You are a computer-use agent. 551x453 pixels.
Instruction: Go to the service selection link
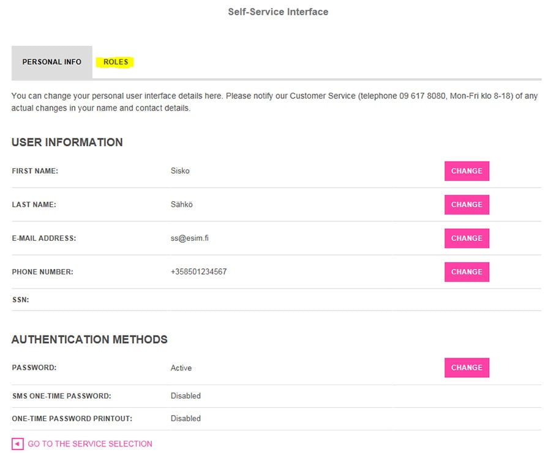(x=90, y=444)
